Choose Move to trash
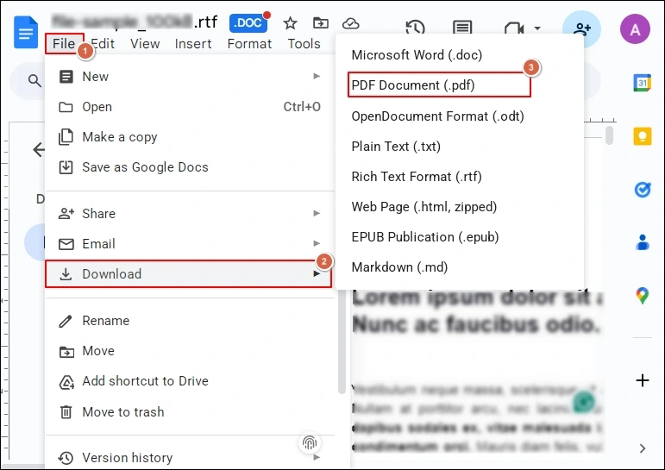The height and width of the screenshot is (470, 665). tap(189, 412)
